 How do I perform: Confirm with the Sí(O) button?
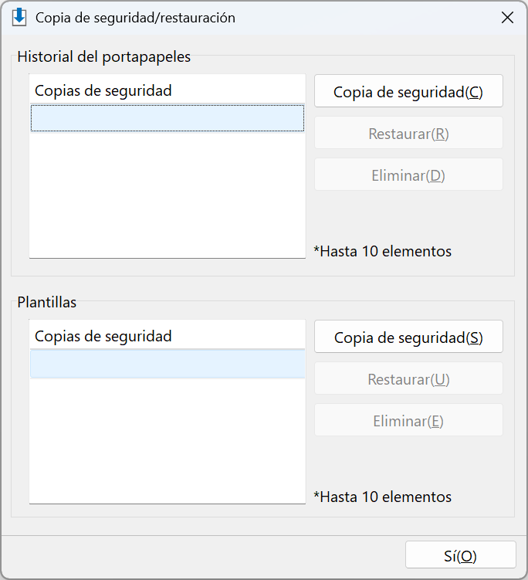click(460, 555)
